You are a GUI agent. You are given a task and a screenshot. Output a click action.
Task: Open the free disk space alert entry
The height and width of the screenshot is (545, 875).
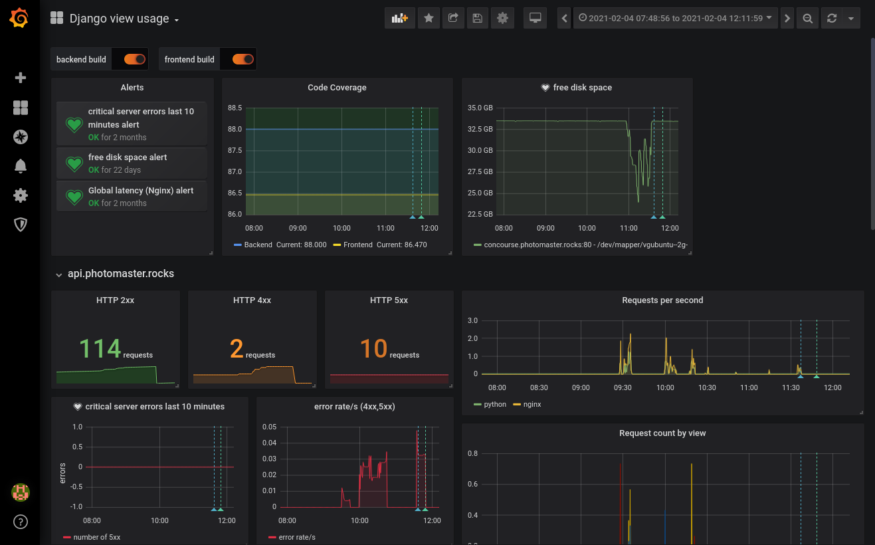click(132, 163)
